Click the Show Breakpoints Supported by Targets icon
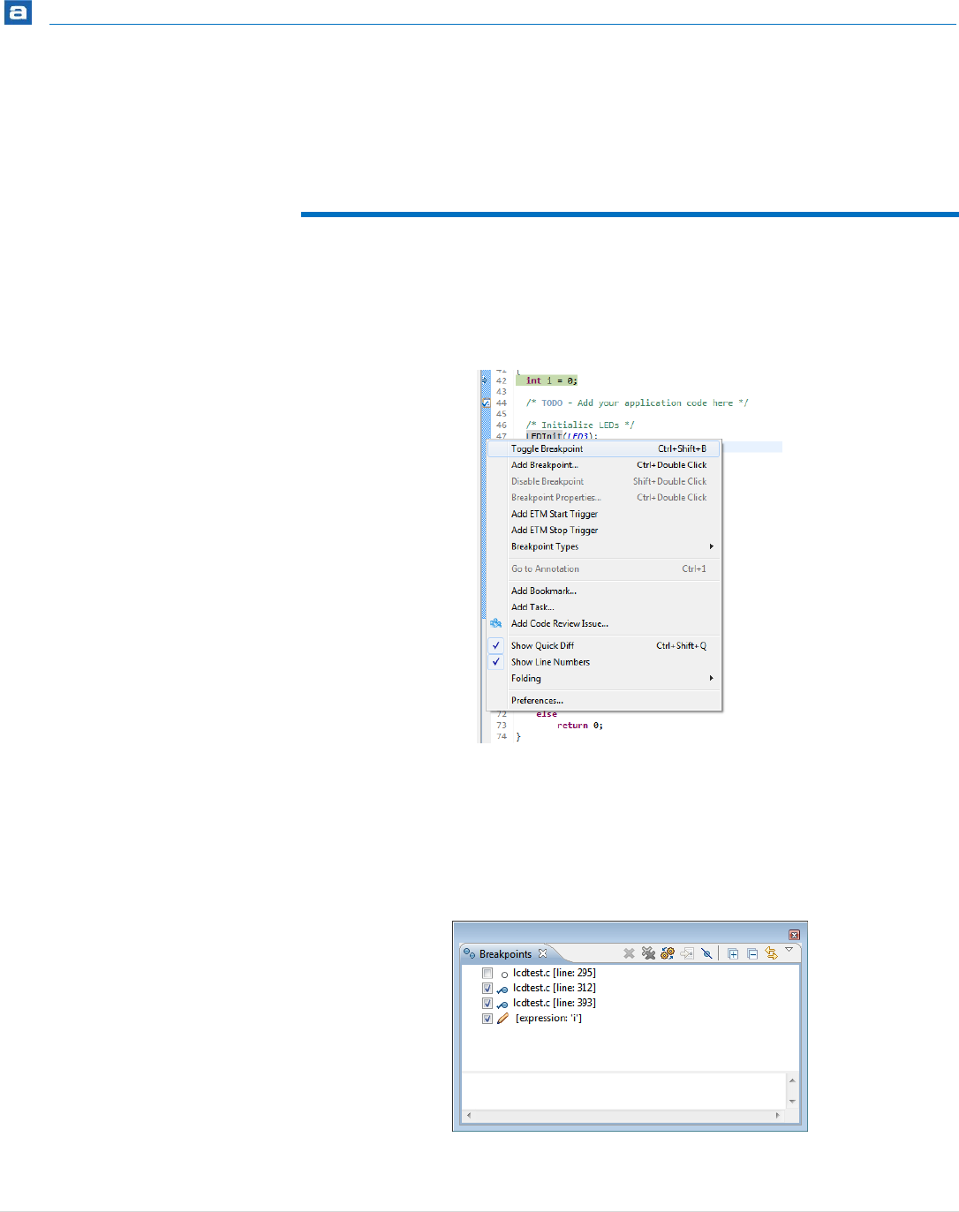This screenshot has height=1212, width=959. [668, 953]
